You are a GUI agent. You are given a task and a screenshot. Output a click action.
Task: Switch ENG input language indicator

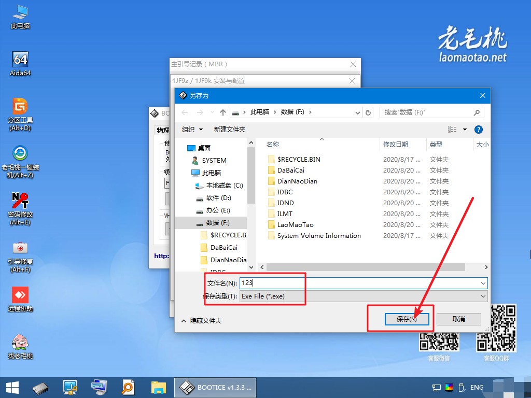pos(477,388)
